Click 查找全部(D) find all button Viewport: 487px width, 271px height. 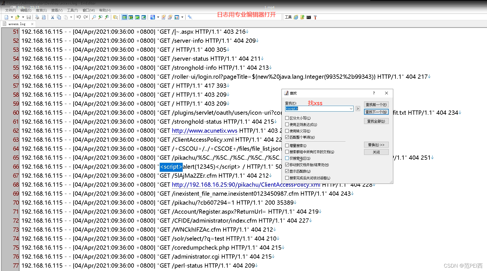click(x=376, y=121)
